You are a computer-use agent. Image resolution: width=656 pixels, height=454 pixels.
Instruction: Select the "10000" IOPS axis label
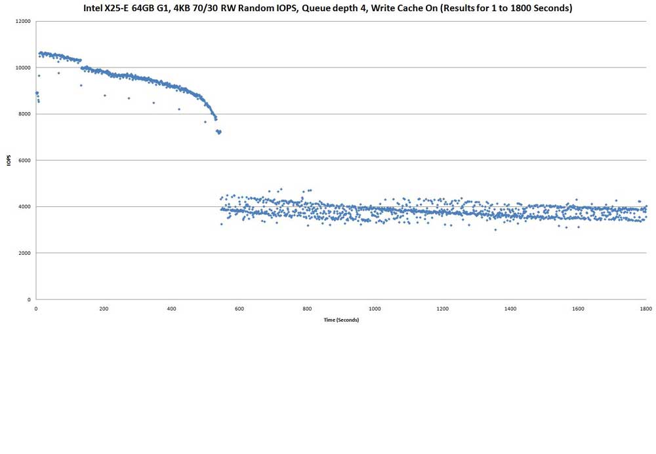pyautogui.click(x=24, y=67)
